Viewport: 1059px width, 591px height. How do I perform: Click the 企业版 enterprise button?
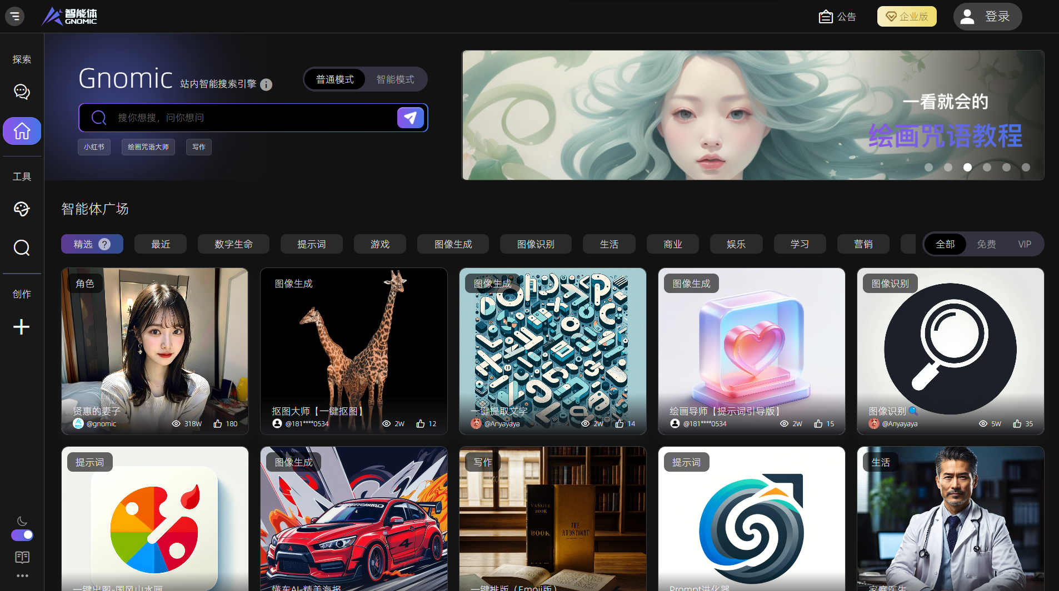pos(906,17)
